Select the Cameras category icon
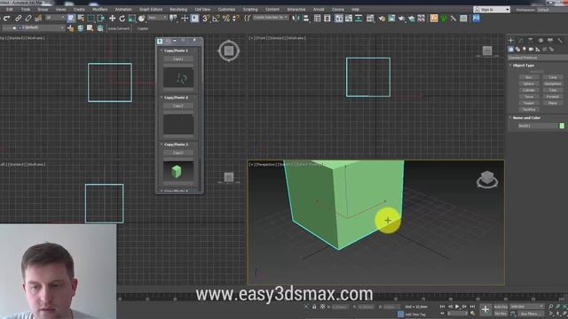The height and width of the screenshot is (319, 568). tap(531, 50)
